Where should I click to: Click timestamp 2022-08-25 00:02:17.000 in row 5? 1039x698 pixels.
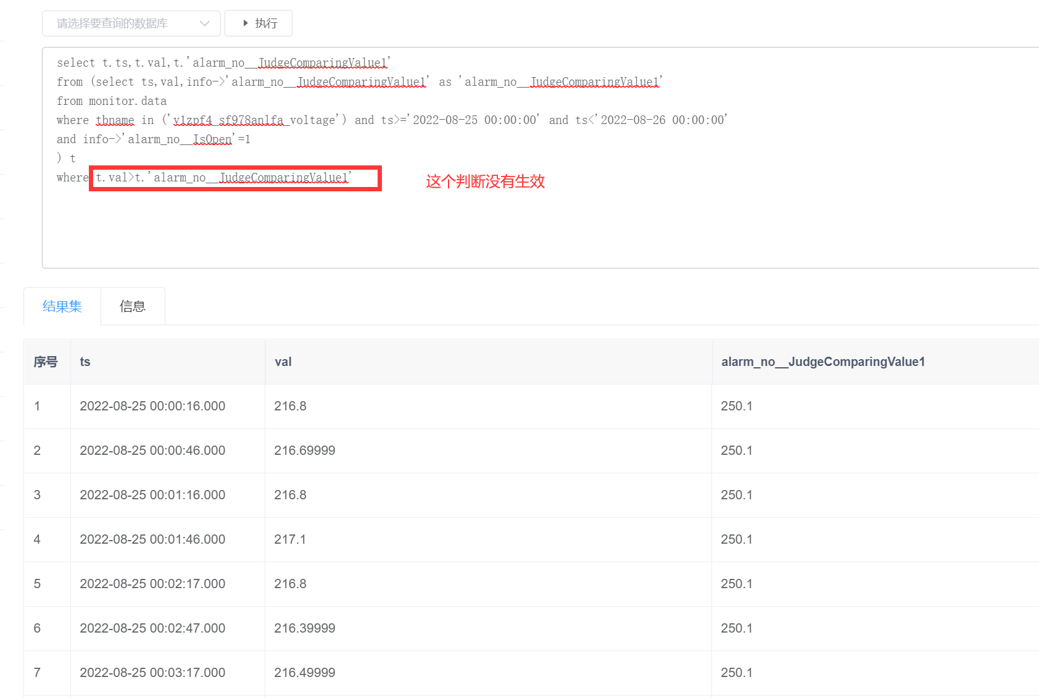click(152, 583)
